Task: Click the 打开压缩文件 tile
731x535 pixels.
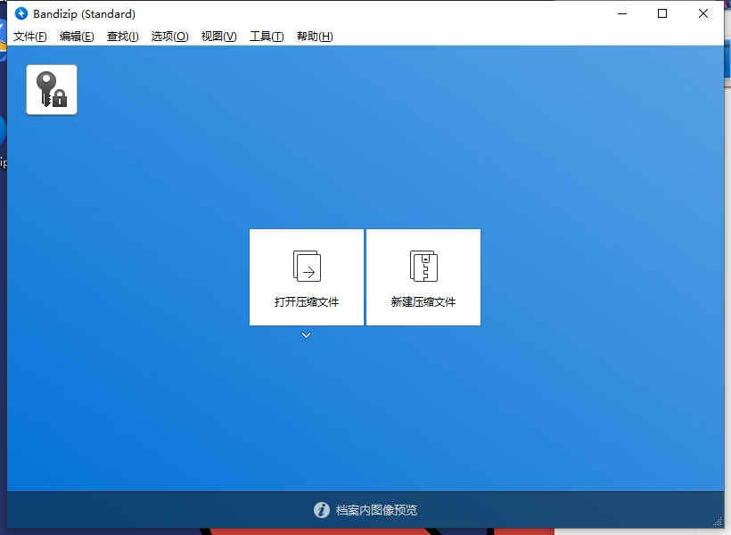Action: pyautogui.click(x=307, y=277)
